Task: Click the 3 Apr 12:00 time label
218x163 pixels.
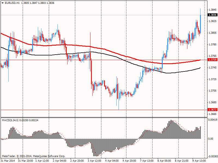Action: [95, 161]
